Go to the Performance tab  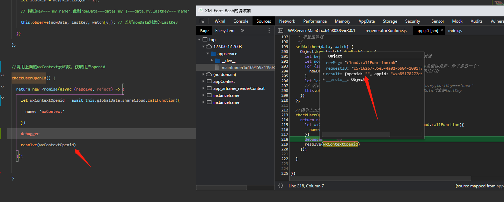[315, 21]
